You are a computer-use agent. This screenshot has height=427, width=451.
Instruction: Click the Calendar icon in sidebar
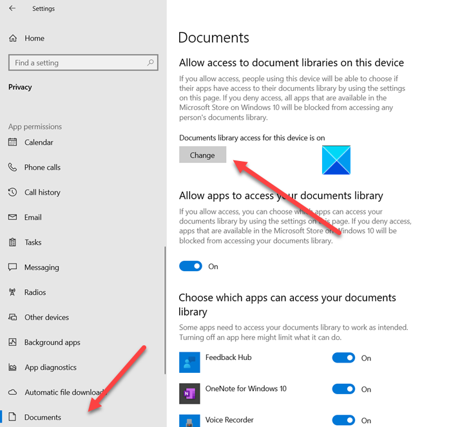[x=12, y=142]
